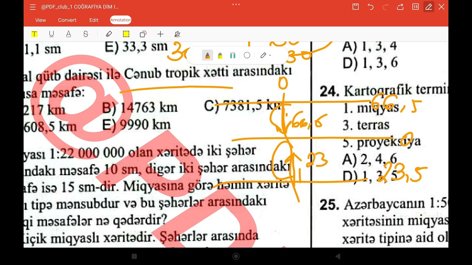Open the View tab
Image resolution: width=472 pixels, height=265 pixels.
[41, 20]
